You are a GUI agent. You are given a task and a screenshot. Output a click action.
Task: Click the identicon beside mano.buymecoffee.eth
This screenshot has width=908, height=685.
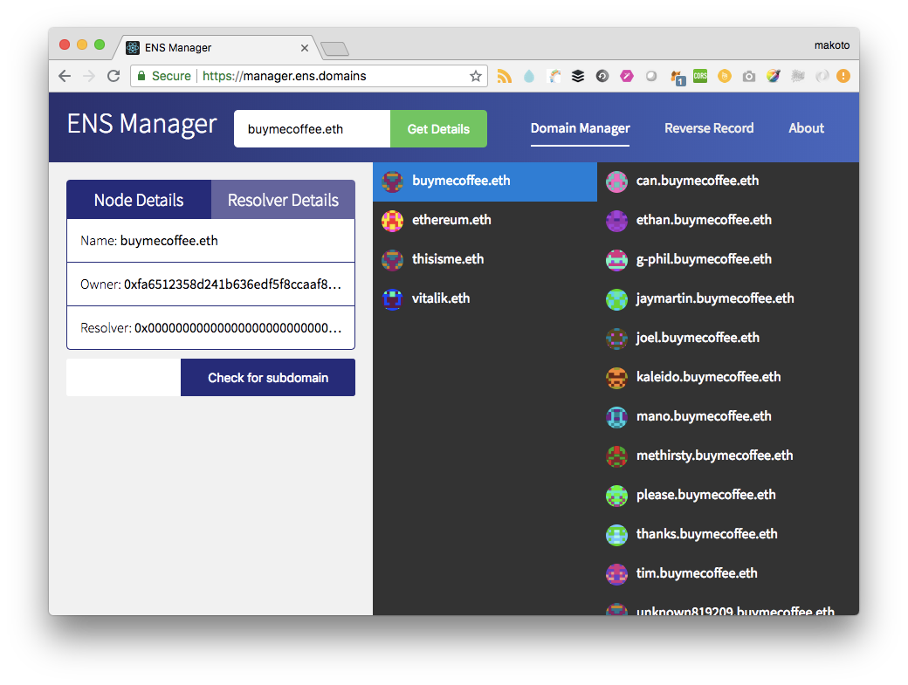(x=616, y=417)
